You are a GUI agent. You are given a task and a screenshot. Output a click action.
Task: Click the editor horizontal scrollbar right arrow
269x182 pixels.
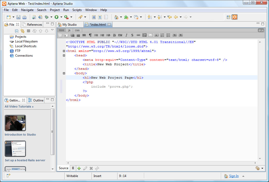(255, 163)
